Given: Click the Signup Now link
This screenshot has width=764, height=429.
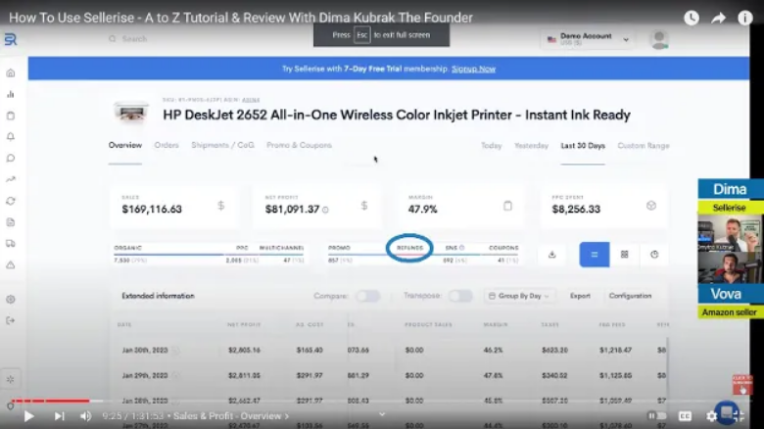Looking at the screenshot, I should click(474, 69).
